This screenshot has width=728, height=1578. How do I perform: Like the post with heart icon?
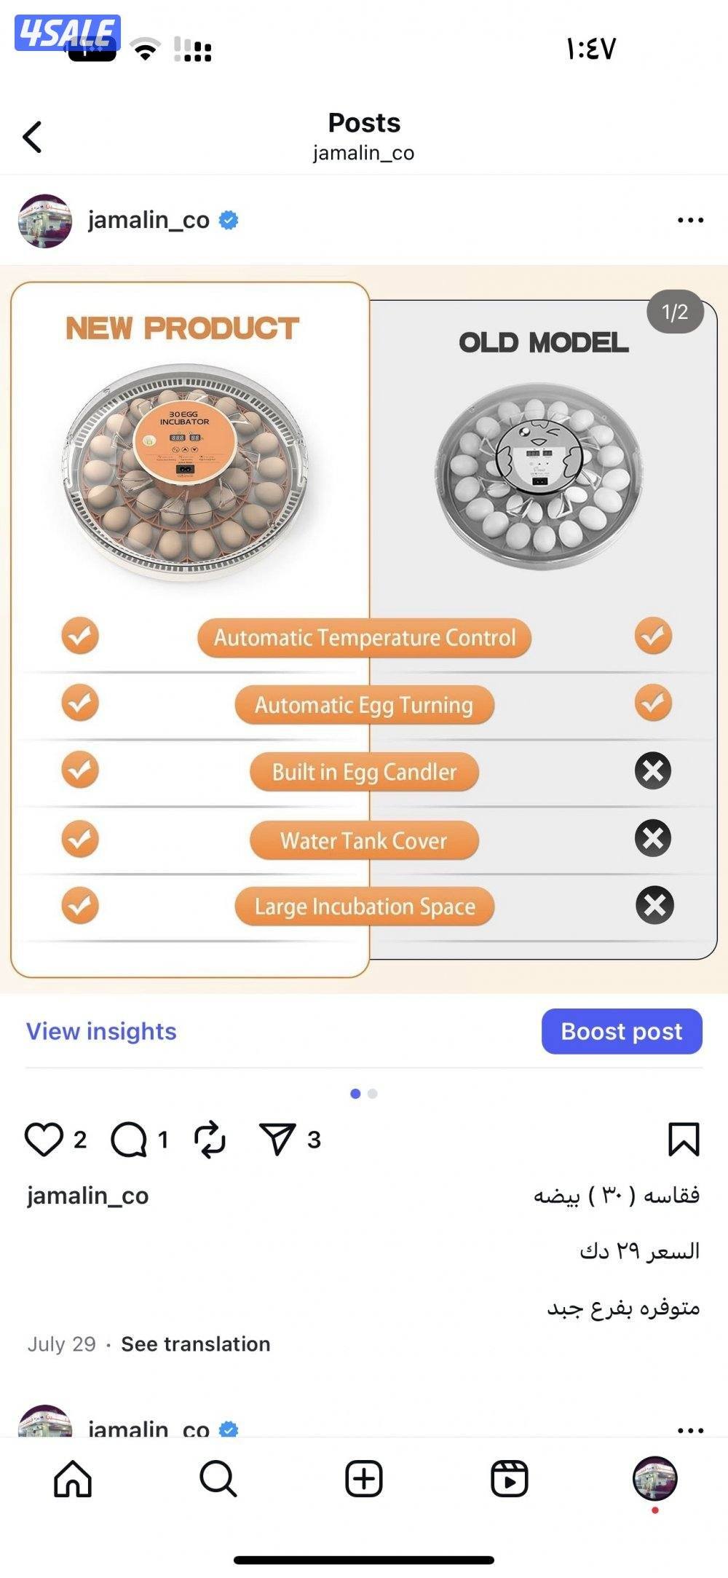click(44, 1139)
